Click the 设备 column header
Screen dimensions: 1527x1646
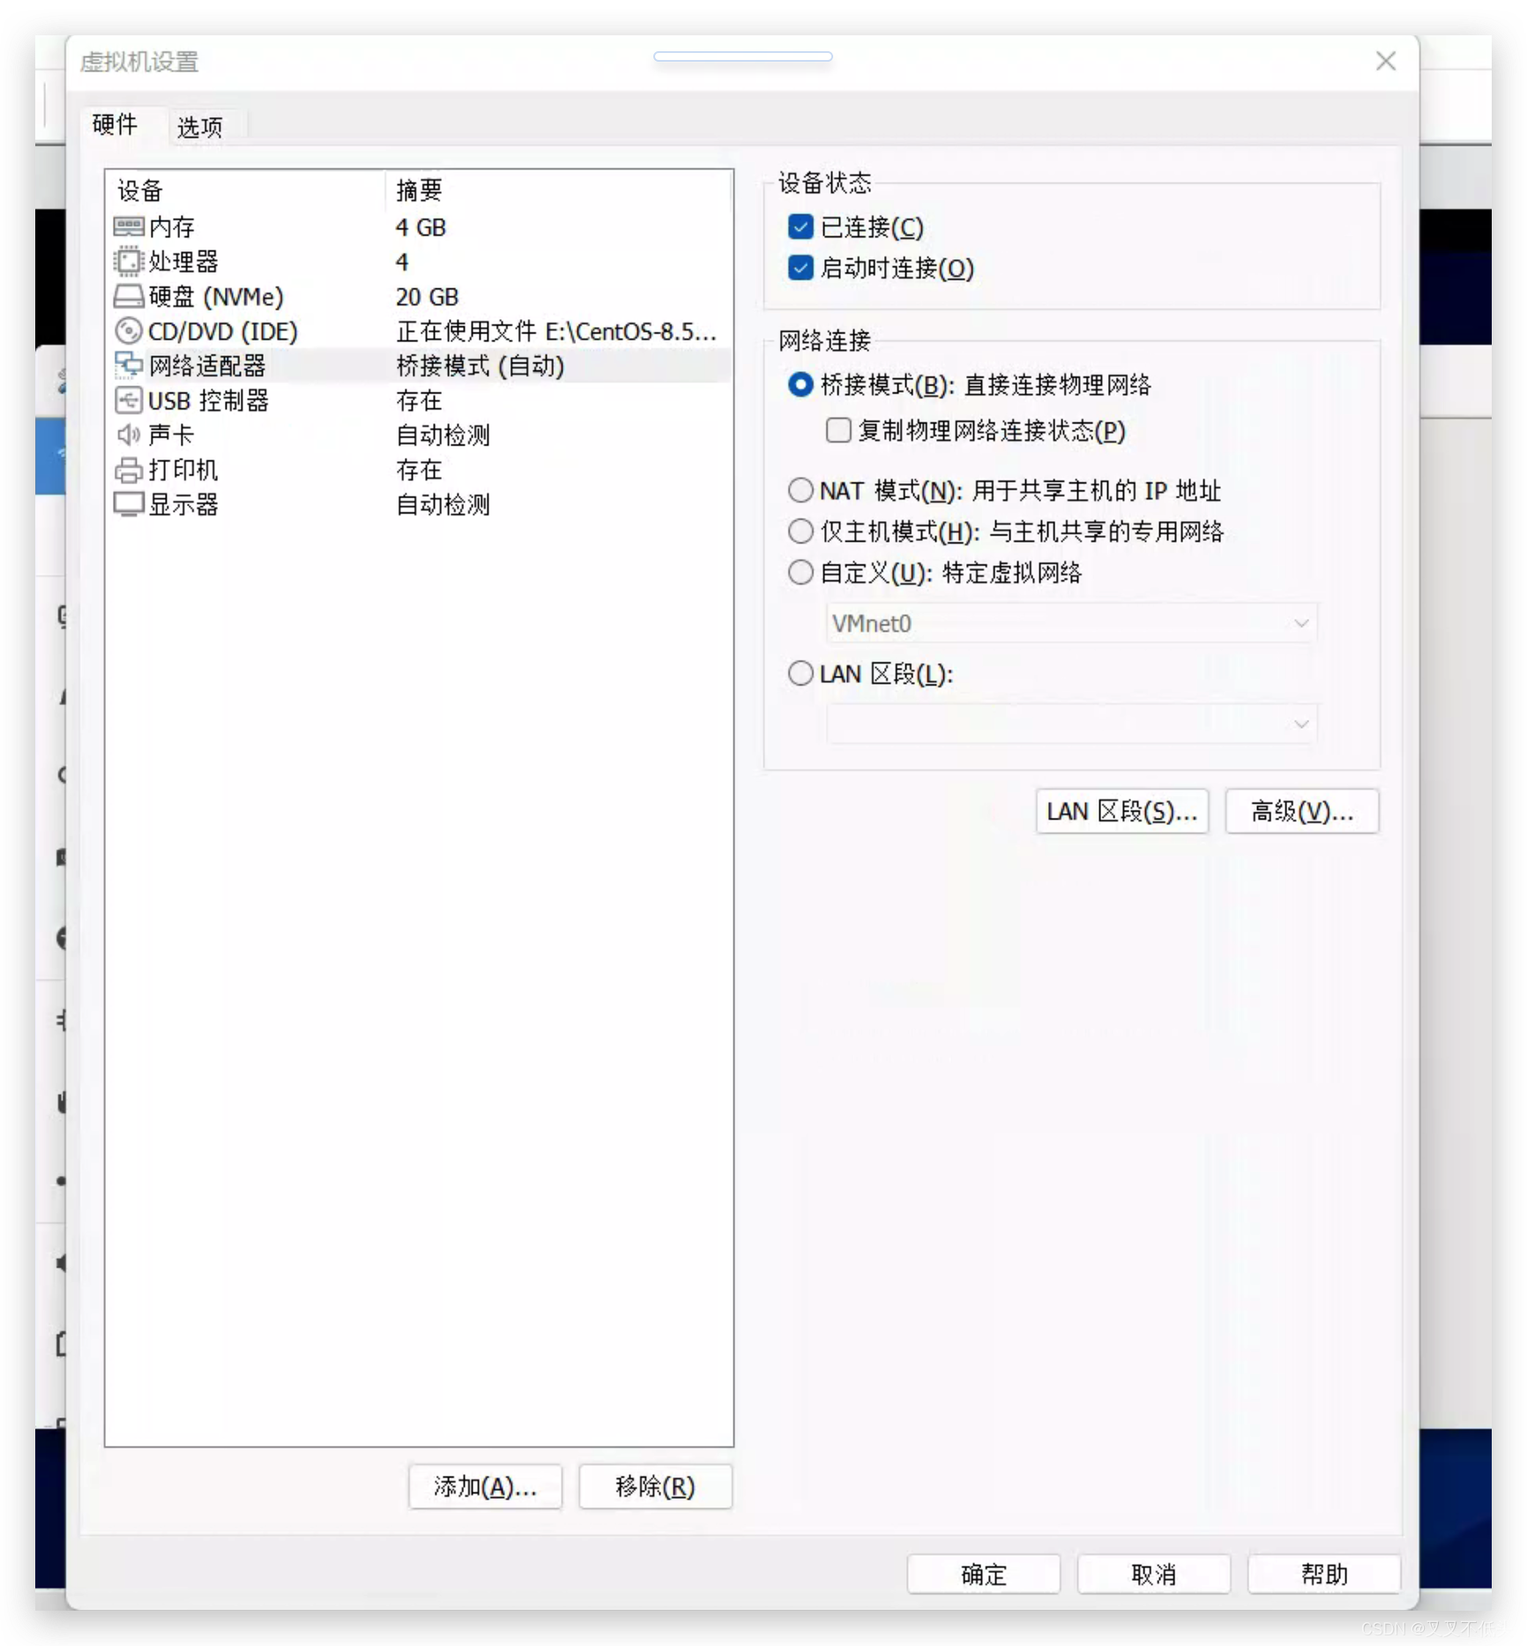[141, 191]
